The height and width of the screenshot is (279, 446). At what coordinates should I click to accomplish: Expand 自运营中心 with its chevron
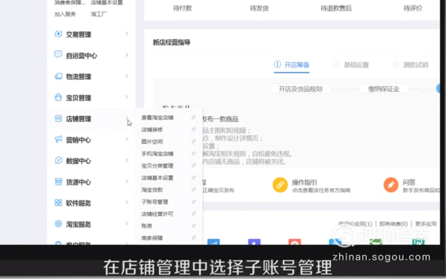click(x=127, y=55)
